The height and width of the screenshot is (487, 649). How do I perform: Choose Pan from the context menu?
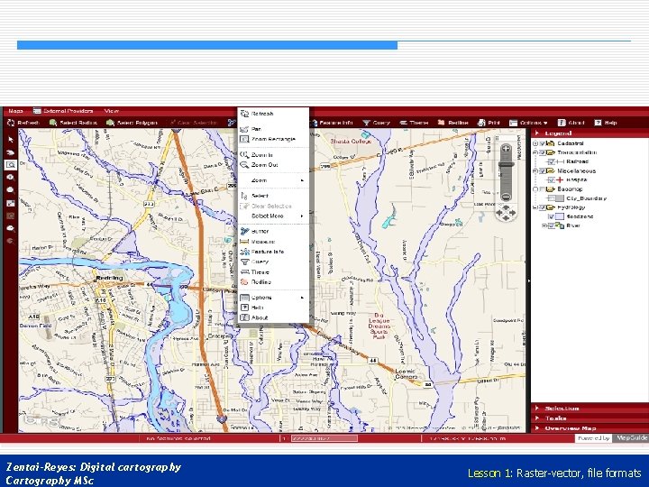click(274, 129)
